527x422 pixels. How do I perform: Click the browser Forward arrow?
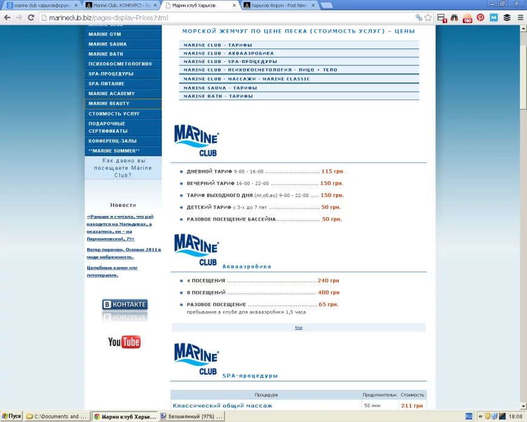coord(19,18)
